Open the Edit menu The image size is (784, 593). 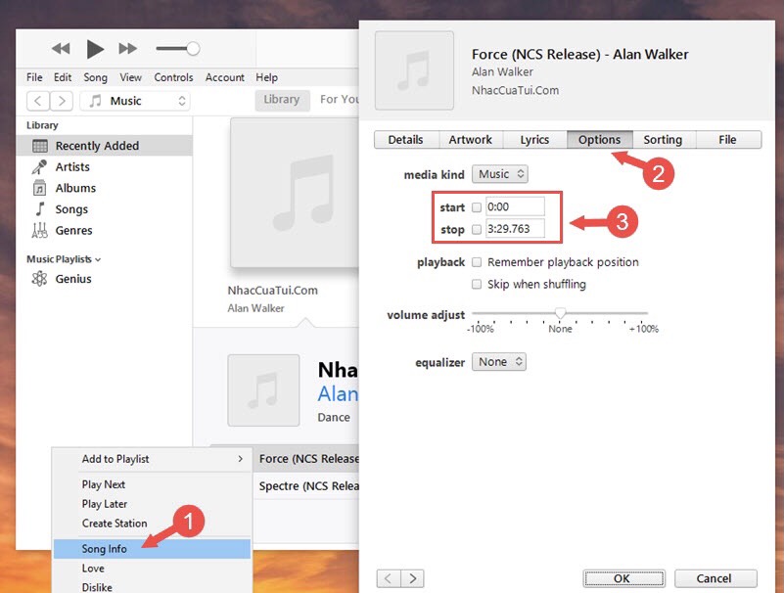(x=63, y=77)
